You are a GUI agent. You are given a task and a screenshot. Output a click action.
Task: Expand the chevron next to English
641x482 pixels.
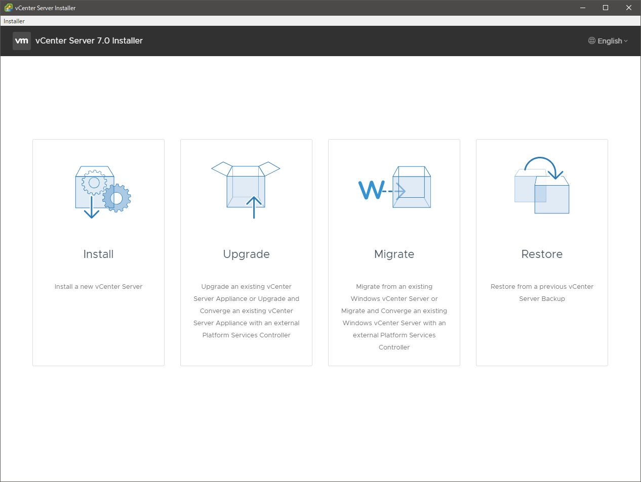click(626, 41)
